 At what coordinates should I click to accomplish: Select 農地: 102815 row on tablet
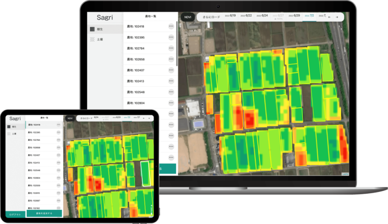point(44,193)
